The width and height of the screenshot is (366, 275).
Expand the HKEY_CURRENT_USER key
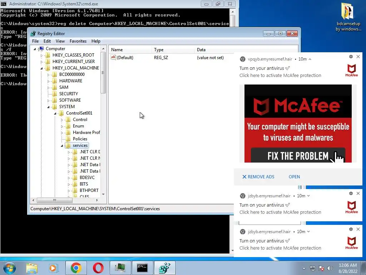tap(41, 62)
